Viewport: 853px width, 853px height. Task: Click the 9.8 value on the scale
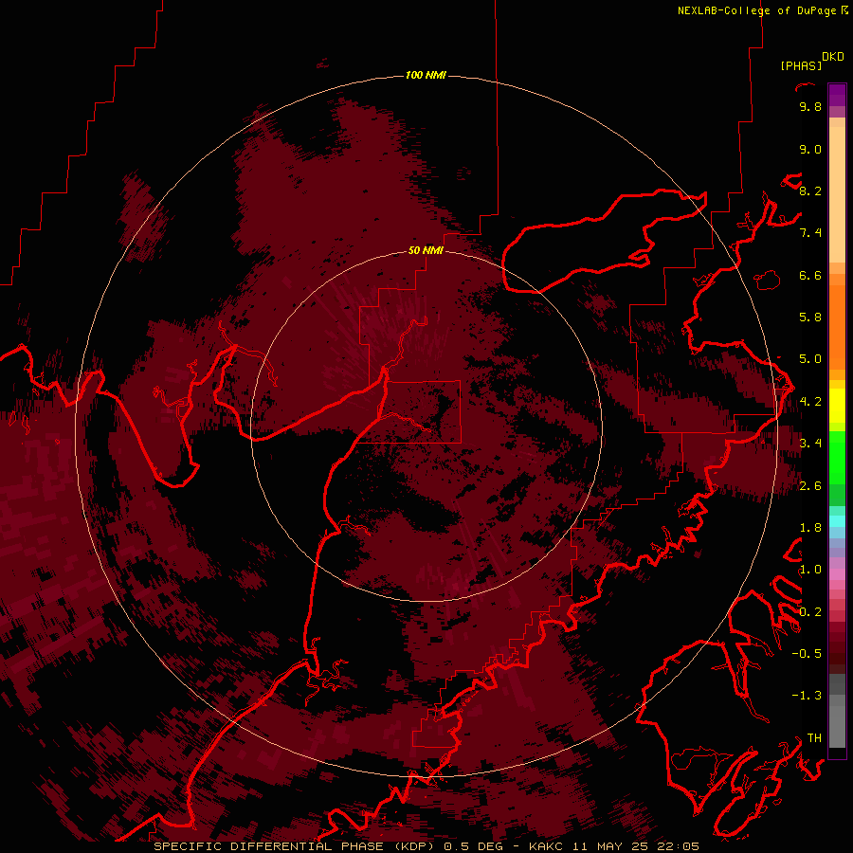coord(810,106)
